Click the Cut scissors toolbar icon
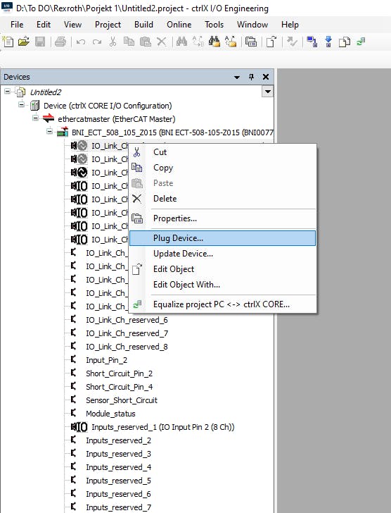This screenshot has height=513, width=391. click(x=113, y=42)
